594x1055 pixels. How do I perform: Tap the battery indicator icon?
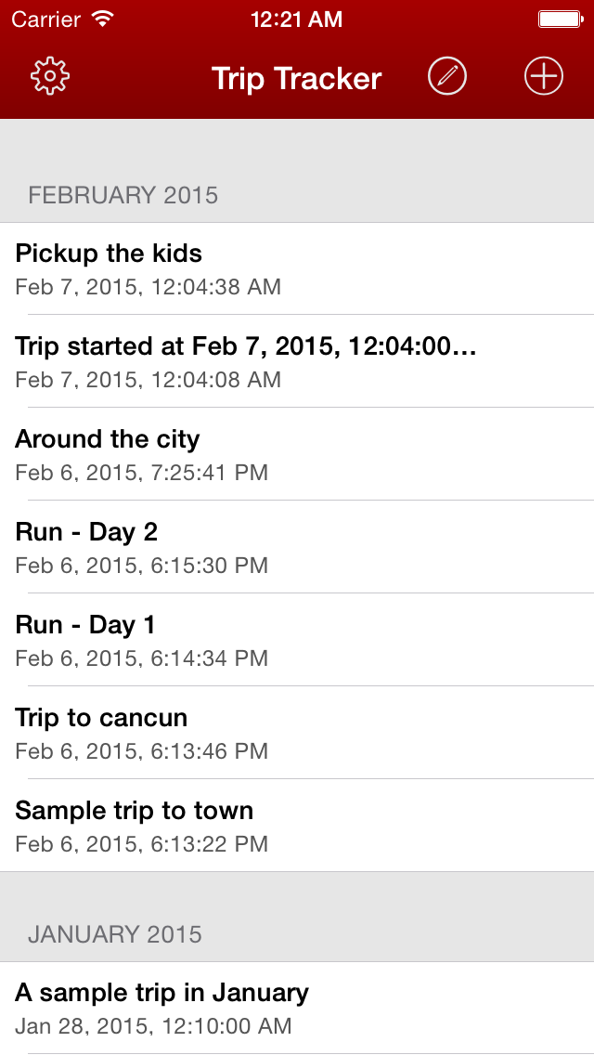(x=560, y=19)
